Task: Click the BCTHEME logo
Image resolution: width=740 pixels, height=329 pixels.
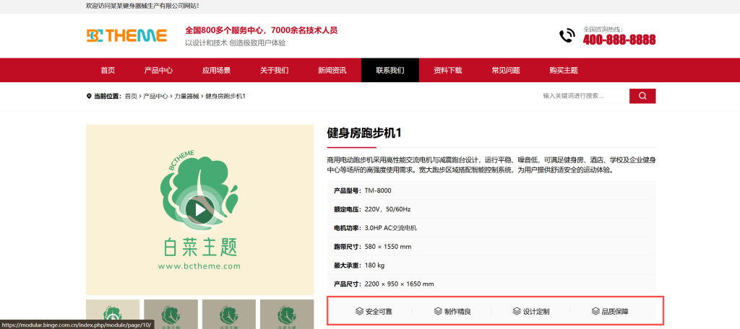Action: point(126,35)
